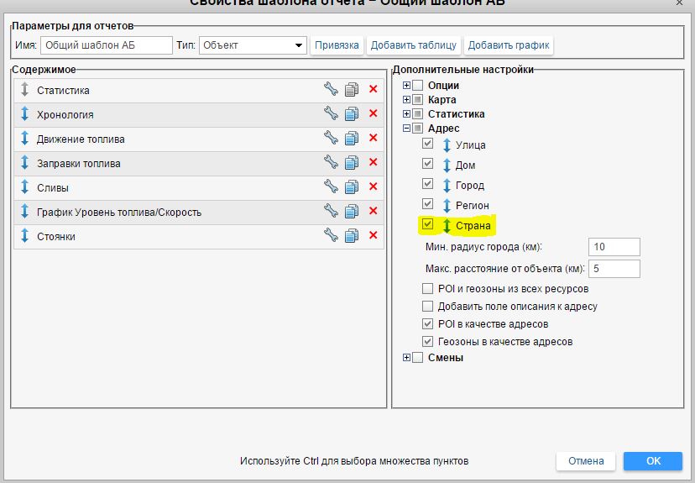Delete Движение топлива with red X
Image resolution: width=695 pixels, height=483 pixels.
[373, 139]
